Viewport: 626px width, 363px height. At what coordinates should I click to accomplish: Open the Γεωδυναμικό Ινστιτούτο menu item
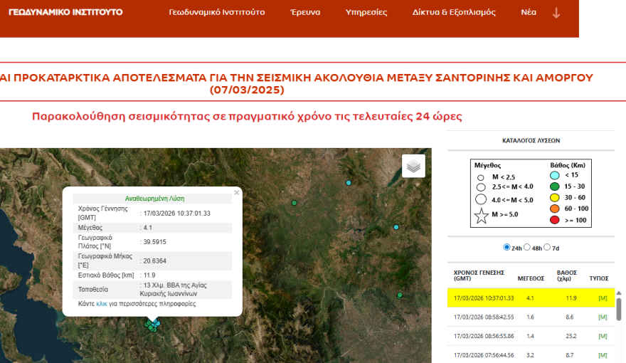pyautogui.click(x=217, y=12)
